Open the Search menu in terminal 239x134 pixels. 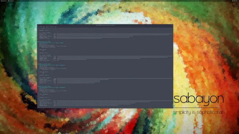click(x=47, y=27)
